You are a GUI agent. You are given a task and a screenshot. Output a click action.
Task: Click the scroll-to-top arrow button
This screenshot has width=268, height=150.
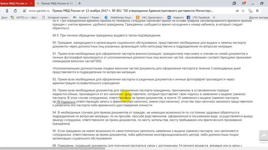pos(264,135)
